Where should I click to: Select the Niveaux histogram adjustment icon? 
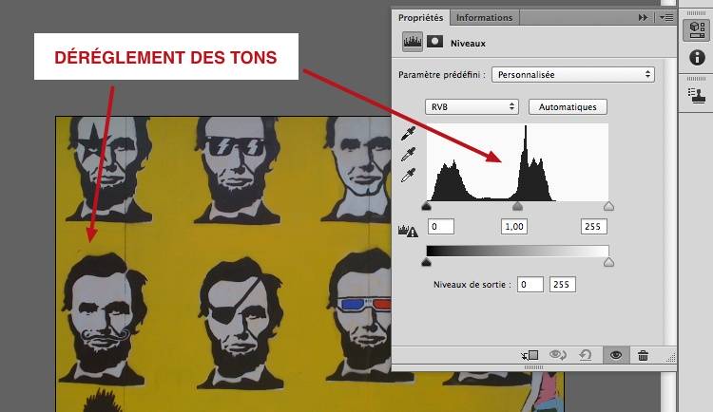tap(413, 42)
